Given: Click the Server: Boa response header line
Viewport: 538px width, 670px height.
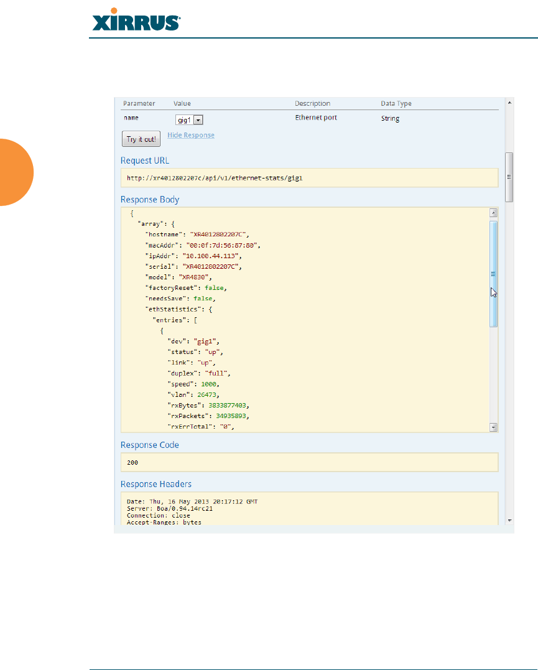Looking at the screenshot, I should (170, 508).
